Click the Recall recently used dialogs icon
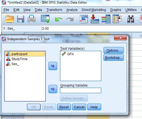 coord(45,19)
